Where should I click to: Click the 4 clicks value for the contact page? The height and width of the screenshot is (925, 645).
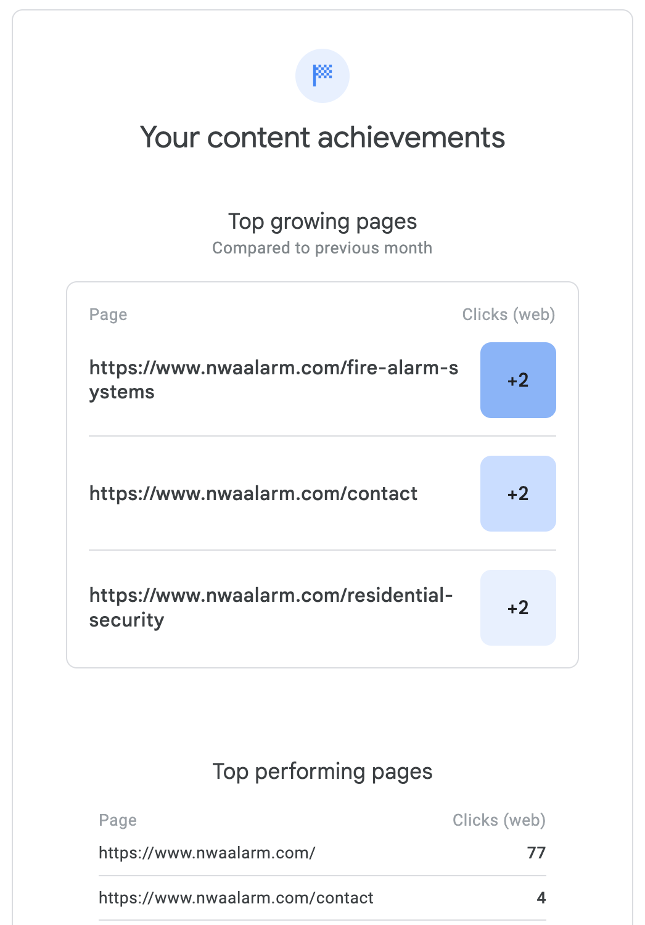pos(541,898)
